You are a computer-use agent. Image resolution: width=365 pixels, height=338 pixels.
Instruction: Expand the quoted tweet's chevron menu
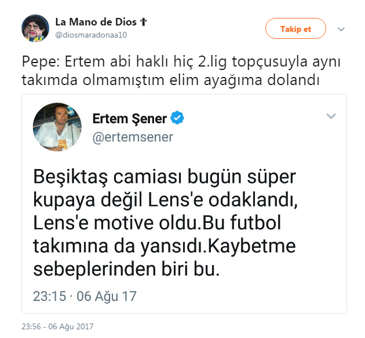point(331,116)
